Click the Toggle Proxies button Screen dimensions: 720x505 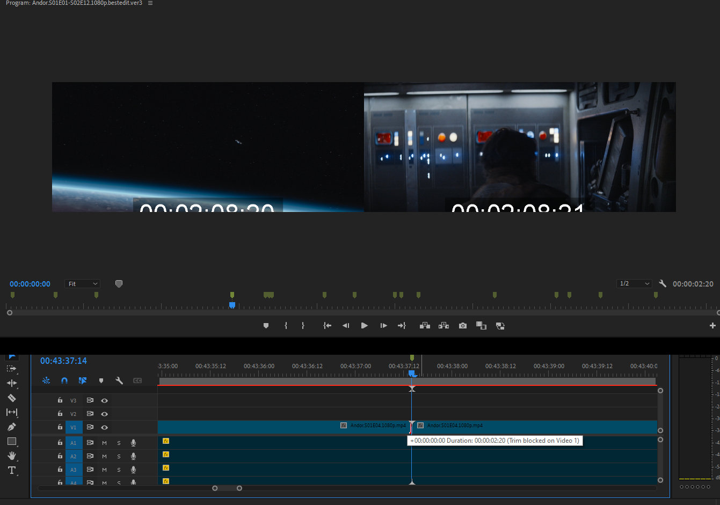point(500,326)
